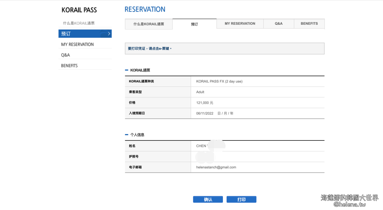Click the KORAIL PASS FX pass type value
The height and width of the screenshot is (210, 383).
[221, 81]
